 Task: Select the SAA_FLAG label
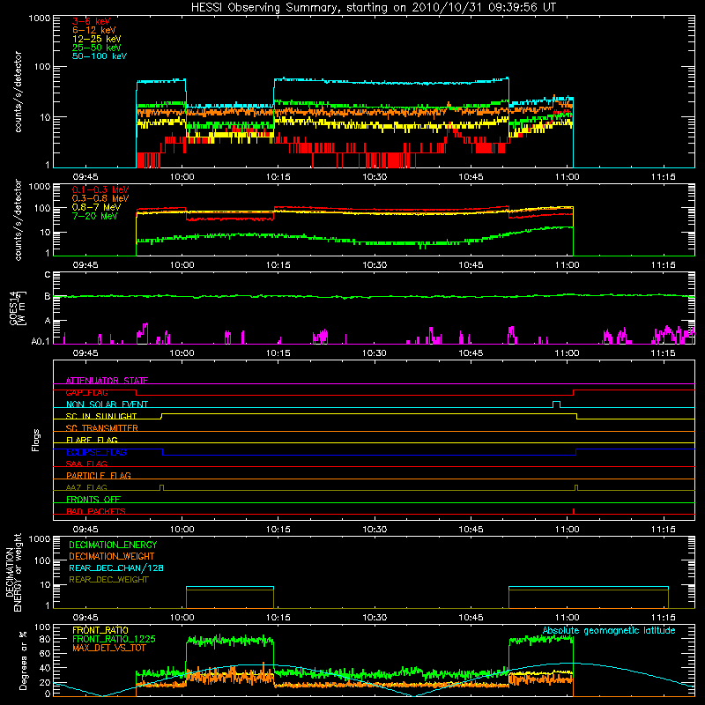click(86, 464)
